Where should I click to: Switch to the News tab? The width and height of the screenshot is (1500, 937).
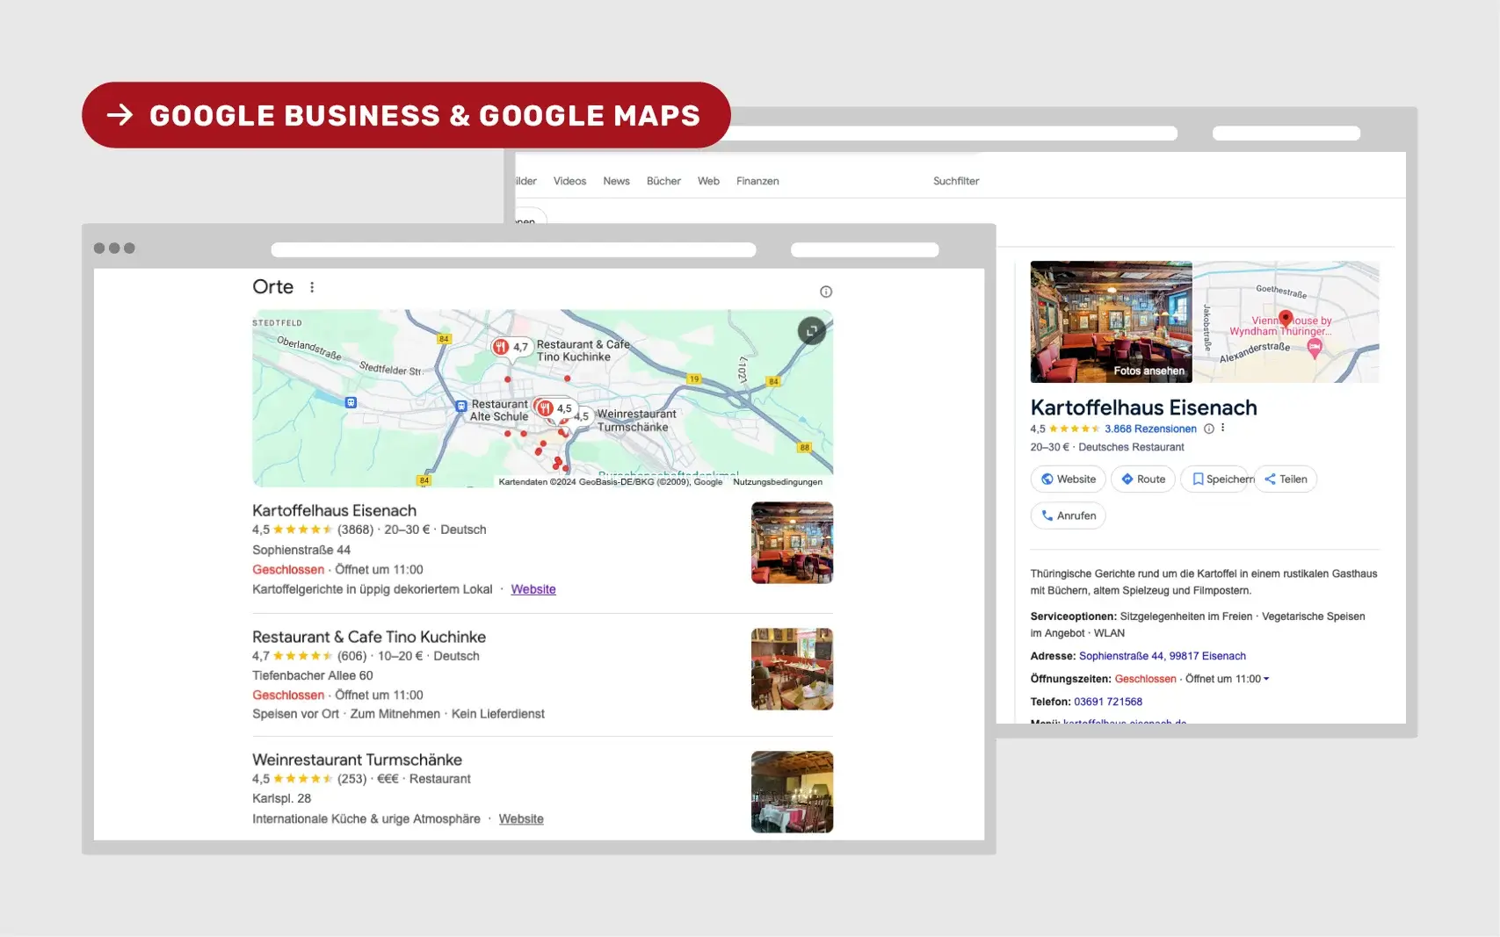tap(616, 181)
